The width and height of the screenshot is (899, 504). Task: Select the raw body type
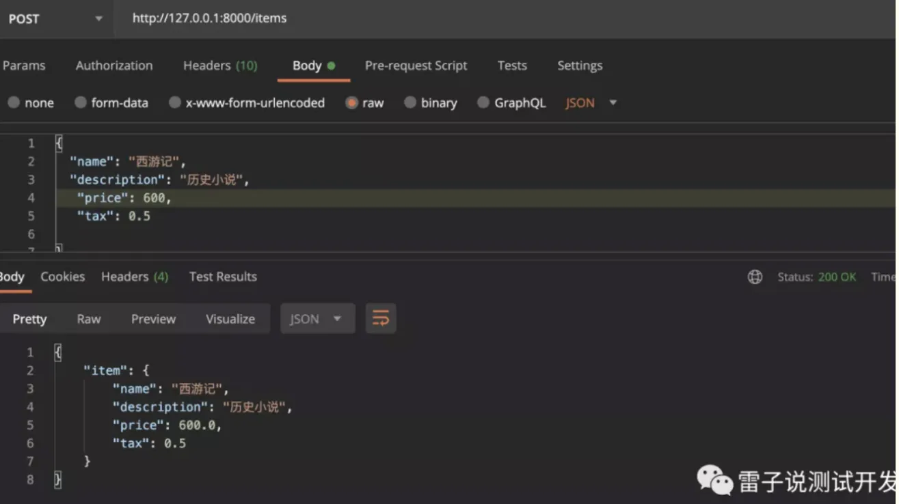pyautogui.click(x=365, y=103)
